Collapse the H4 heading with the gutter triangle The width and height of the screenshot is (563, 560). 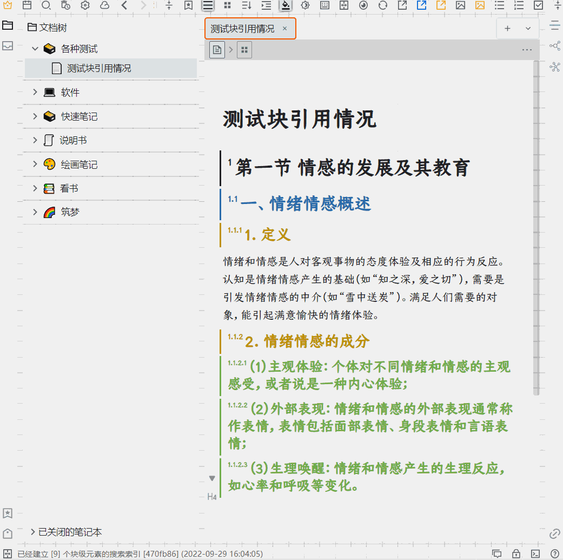coord(212,477)
